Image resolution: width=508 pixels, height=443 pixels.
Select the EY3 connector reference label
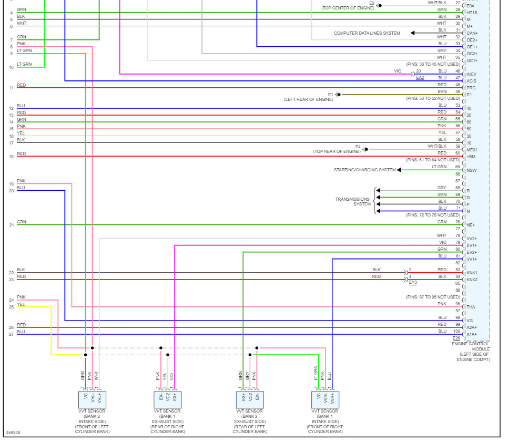[413, 282]
